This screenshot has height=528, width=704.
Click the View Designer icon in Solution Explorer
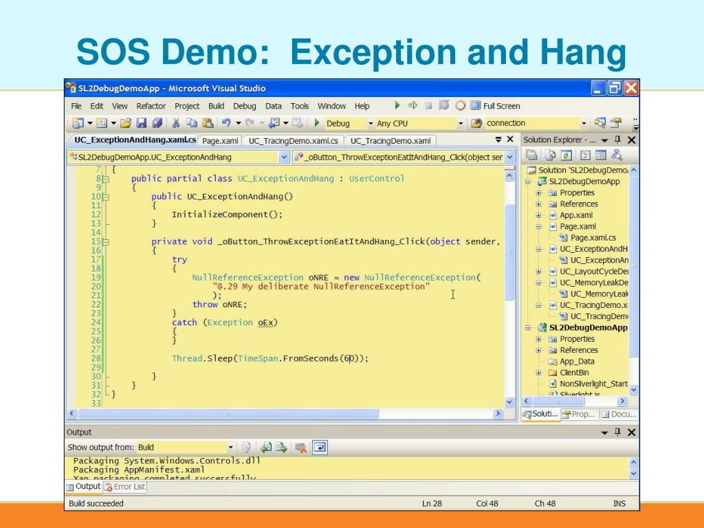[x=601, y=155]
